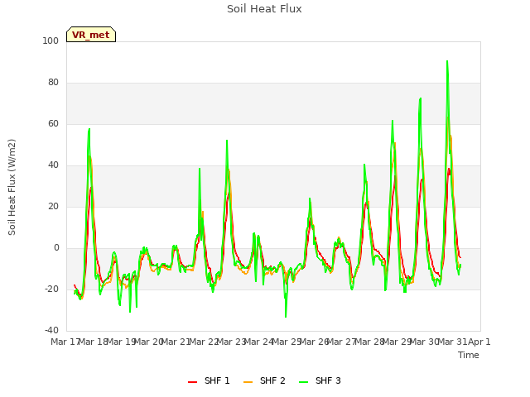Click the green SHF 3 legend marker
530x397 pixels.
click(304, 381)
